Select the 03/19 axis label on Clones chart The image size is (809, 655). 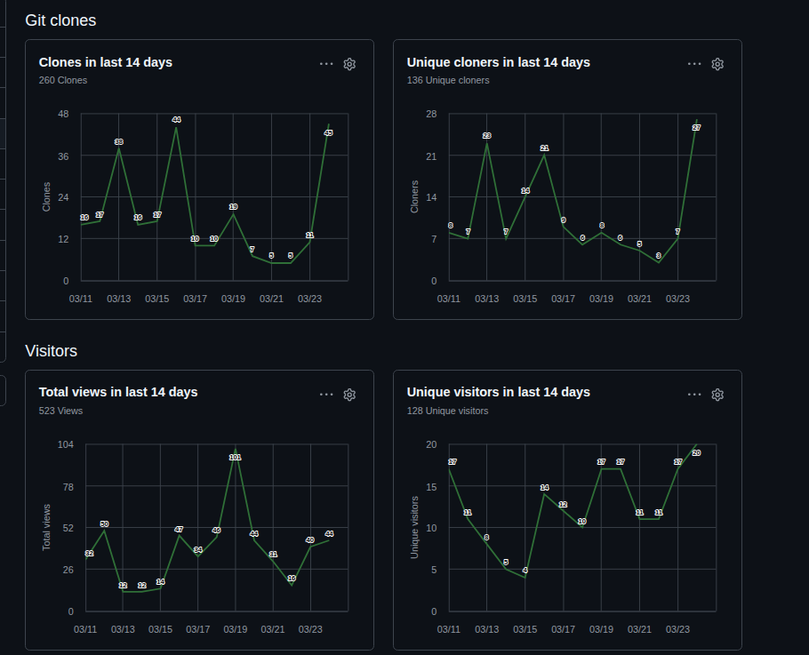pyautogui.click(x=233, y=299)
